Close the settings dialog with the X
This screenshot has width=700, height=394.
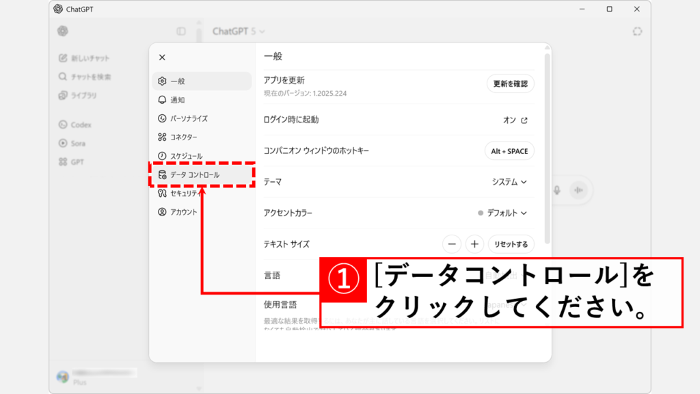pos(162,57)
